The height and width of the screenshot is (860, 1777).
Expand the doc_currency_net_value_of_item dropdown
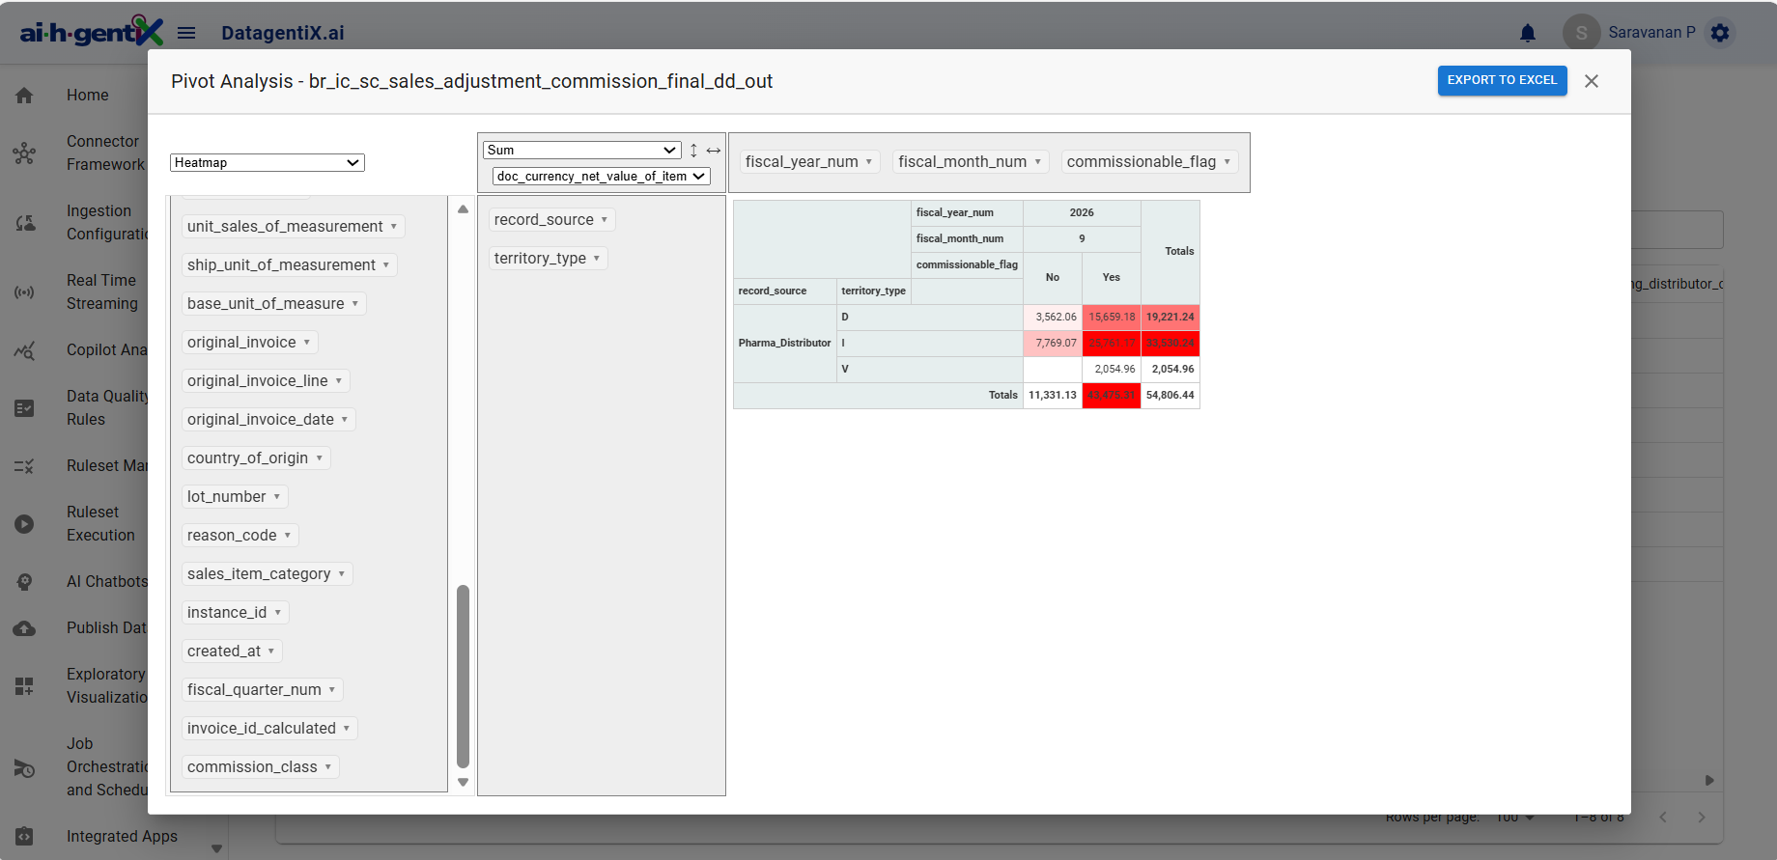[x=602, y=177]
